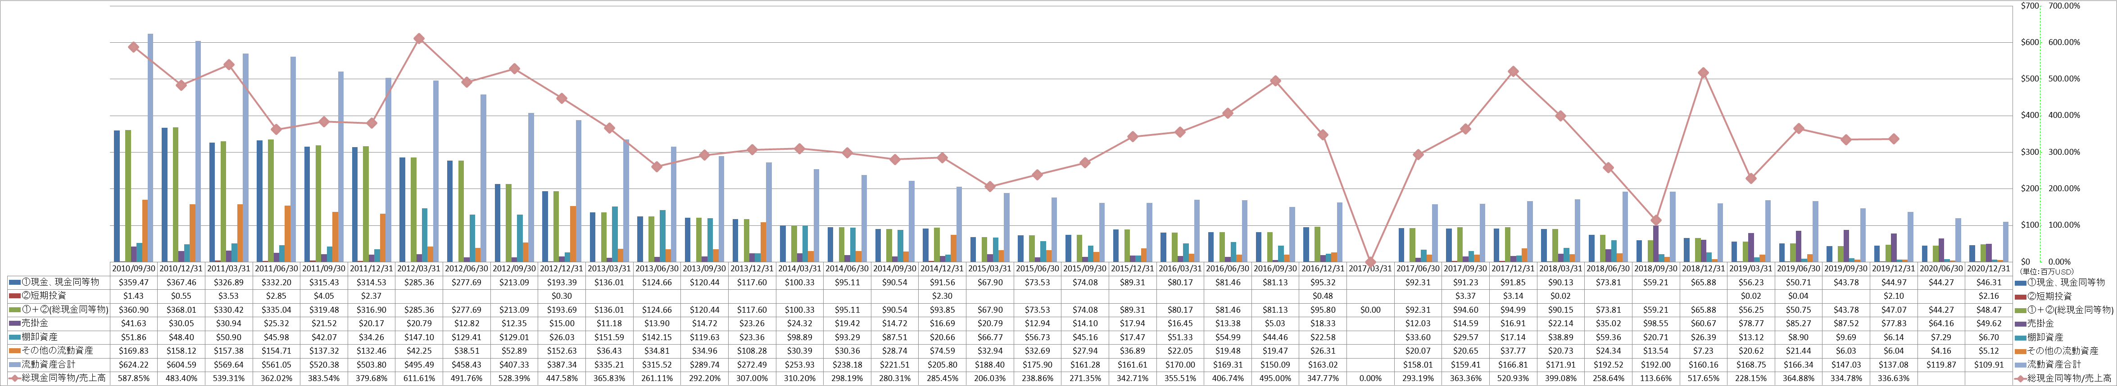
Task: Click the 517.65% ratio cell
Action: tap(1703, 379)
